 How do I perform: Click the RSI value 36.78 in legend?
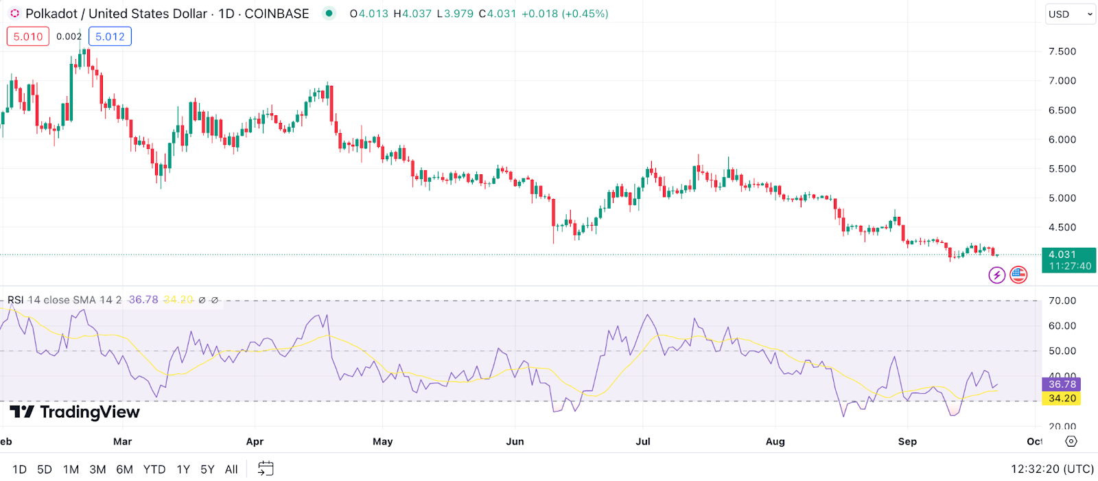pos(143,300)
